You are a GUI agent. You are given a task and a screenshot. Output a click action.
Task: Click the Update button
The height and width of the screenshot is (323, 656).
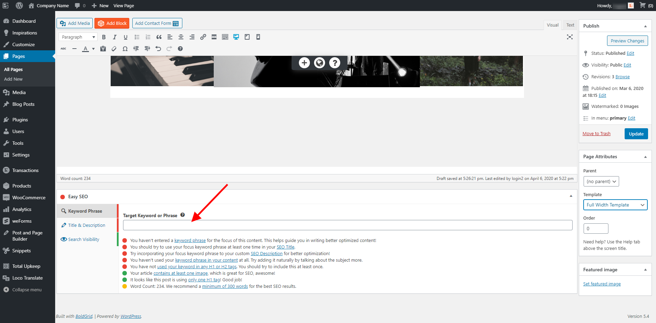point(636,134)
